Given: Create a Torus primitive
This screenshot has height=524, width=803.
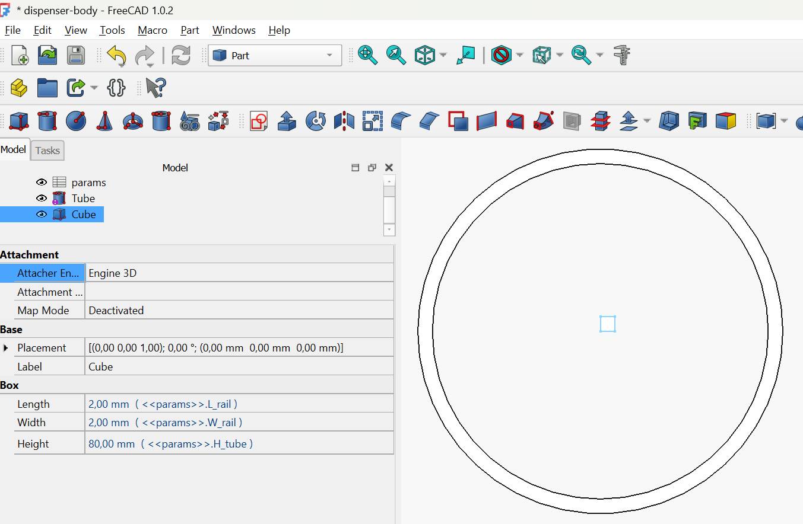Looking at the screenshot, I should tap(133, 121).
